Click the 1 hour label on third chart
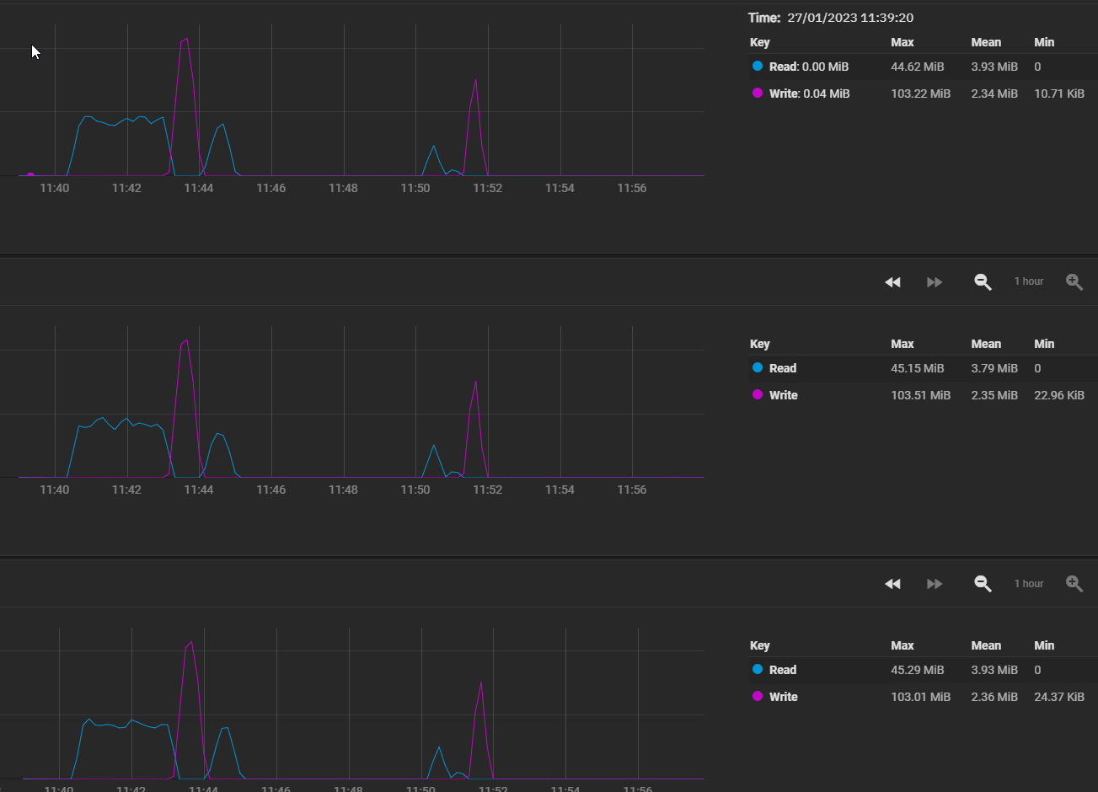Screen dimensions: 1098x792 tap(1029, 584)
